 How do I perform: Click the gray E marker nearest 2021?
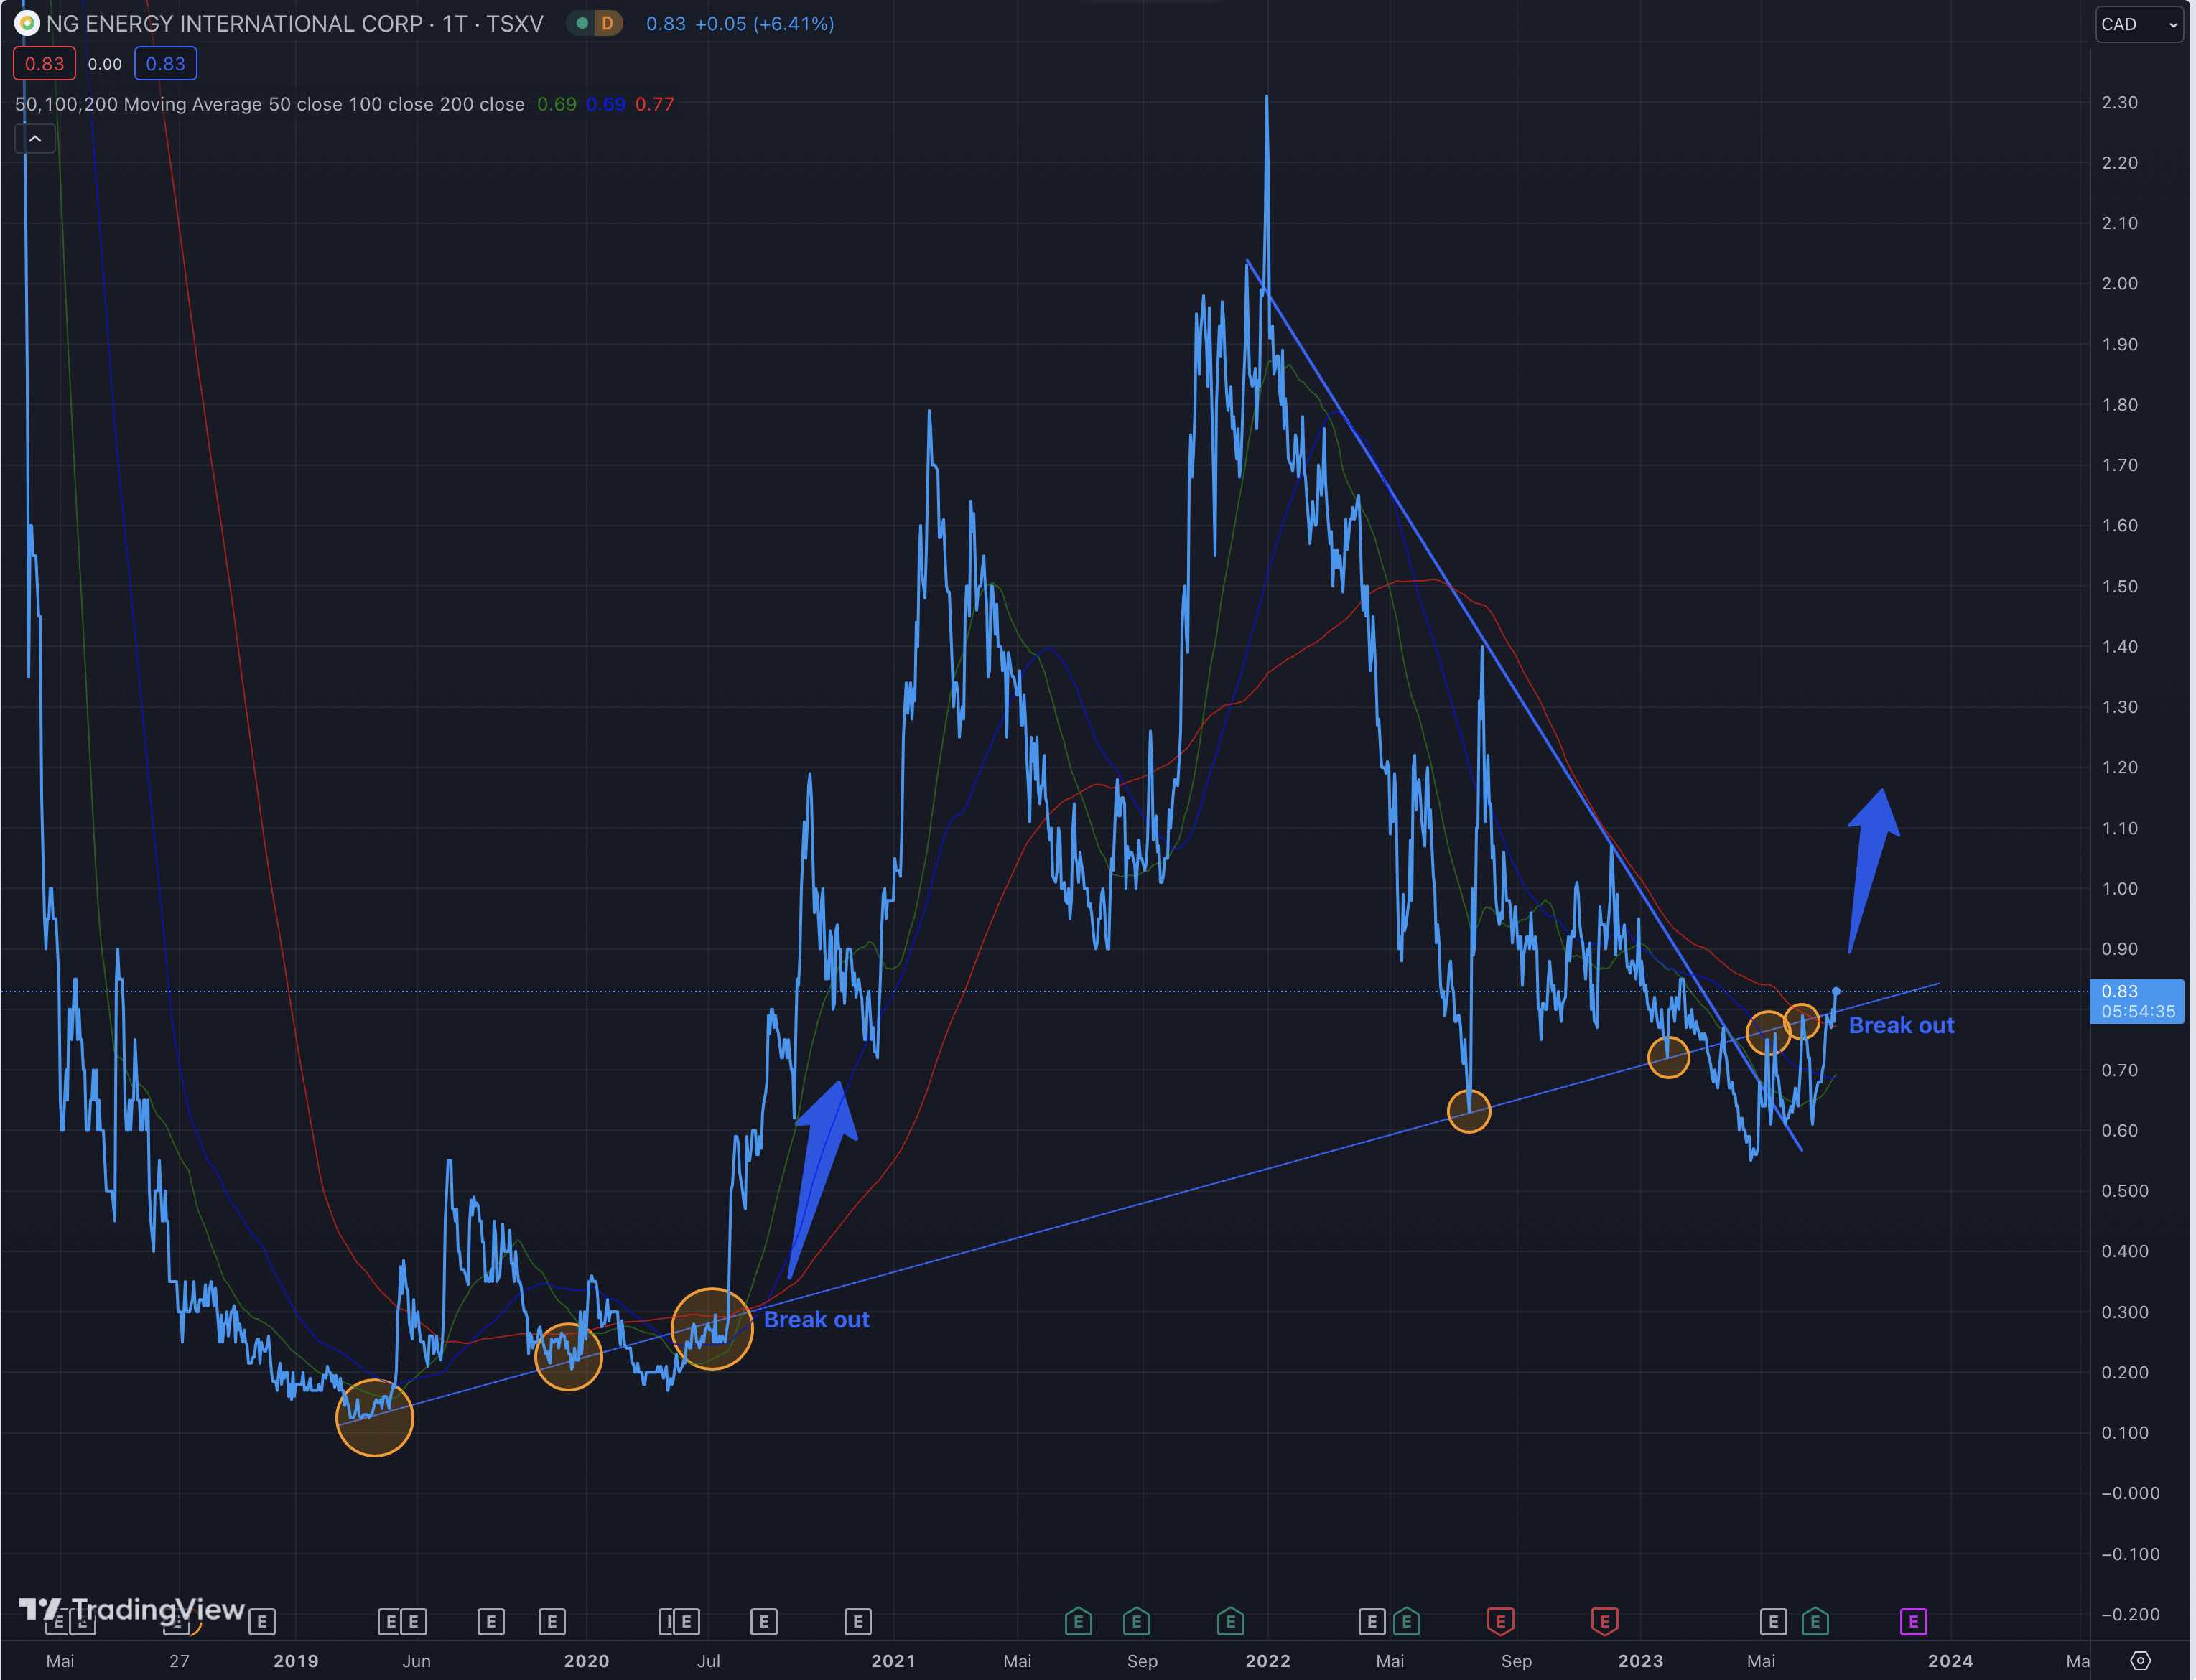(857, 1621)
